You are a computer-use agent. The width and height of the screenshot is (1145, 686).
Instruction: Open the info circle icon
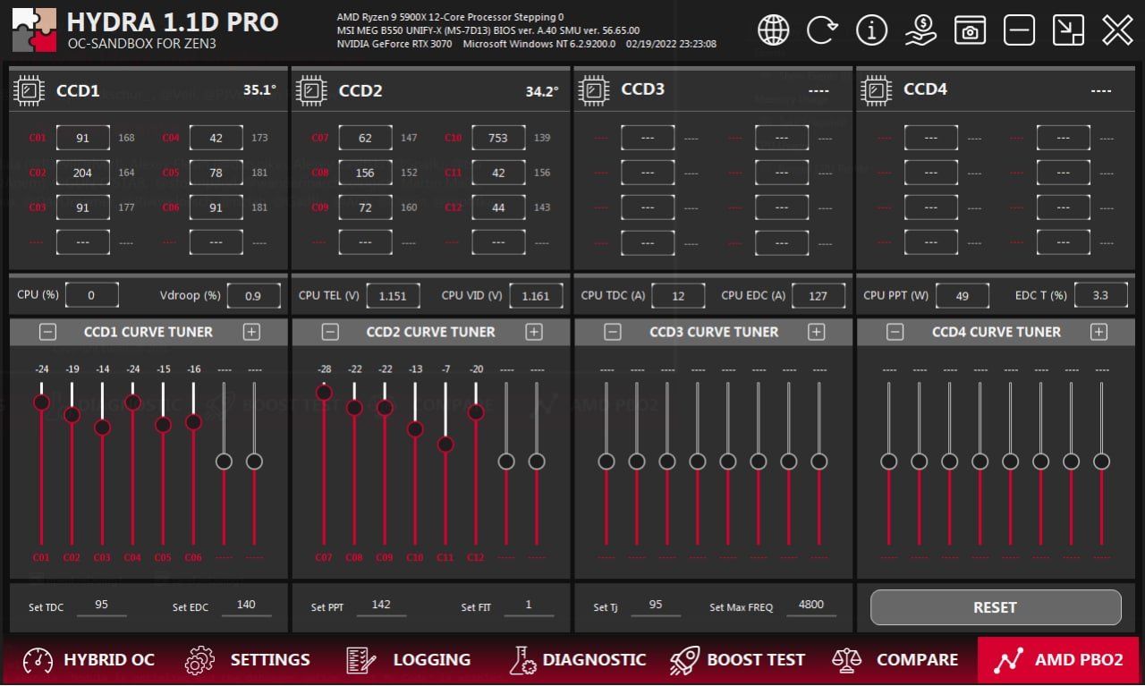click(x=871, y=30)
